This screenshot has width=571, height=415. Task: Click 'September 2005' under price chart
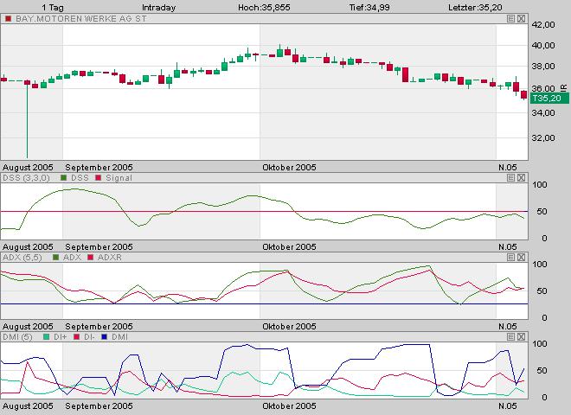(99, 168)
